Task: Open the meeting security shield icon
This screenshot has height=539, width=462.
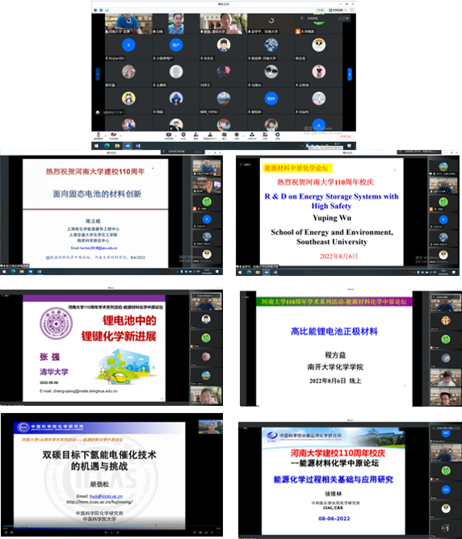Action: 183,135
